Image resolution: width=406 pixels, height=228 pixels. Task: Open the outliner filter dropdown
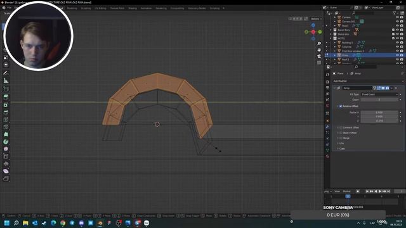click(395, 13)
